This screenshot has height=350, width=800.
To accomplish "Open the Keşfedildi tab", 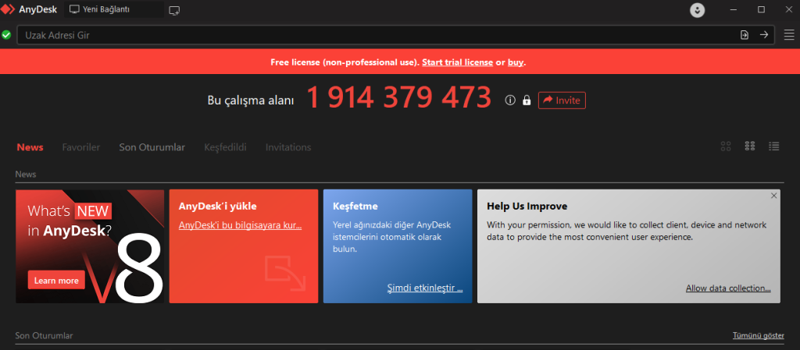I will [x=225, y=147].
